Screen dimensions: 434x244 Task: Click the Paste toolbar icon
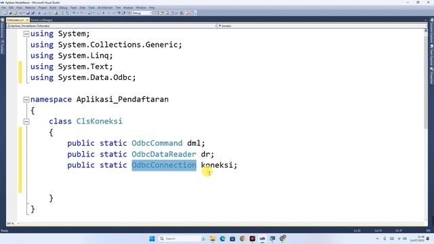50,13
